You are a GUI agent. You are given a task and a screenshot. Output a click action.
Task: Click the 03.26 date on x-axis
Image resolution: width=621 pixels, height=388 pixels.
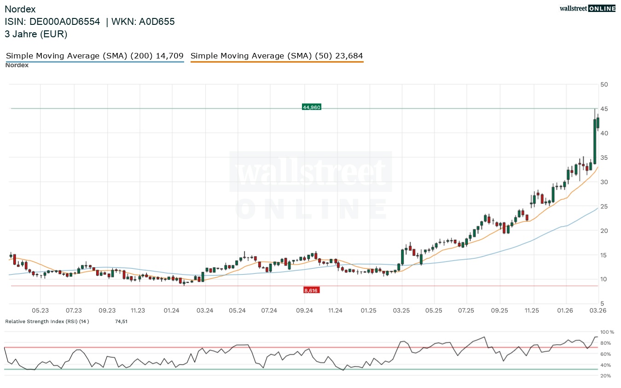coord(598,311)
